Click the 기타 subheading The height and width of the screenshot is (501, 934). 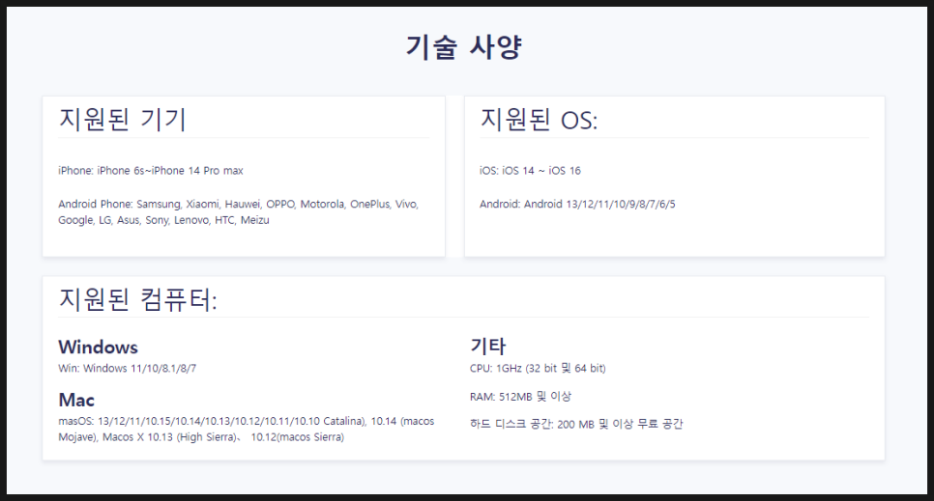click(488, 347)
